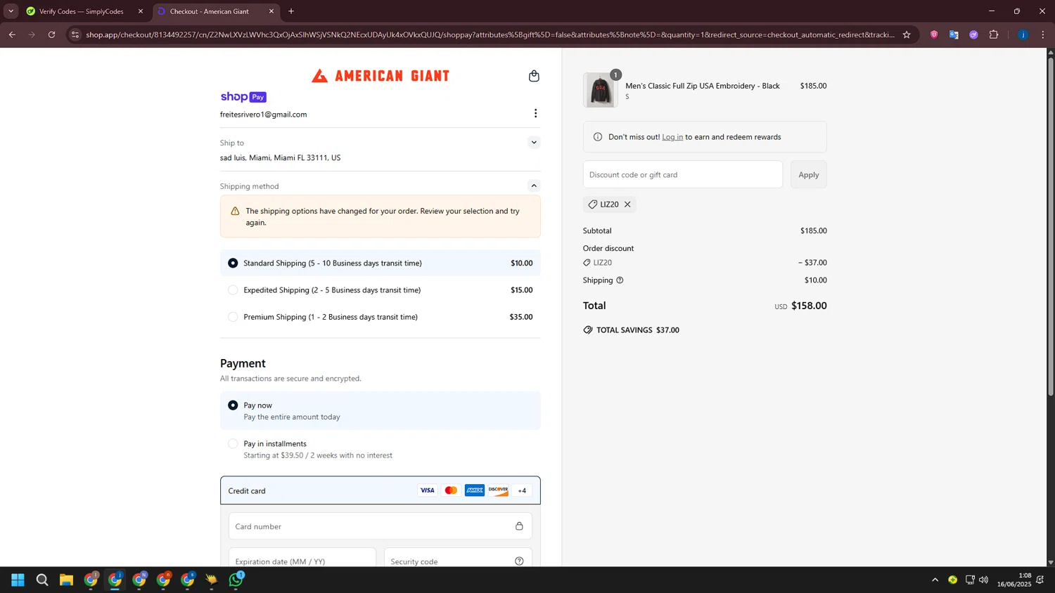
Task: Select the Credit card payment header
Action: point(381,490)
